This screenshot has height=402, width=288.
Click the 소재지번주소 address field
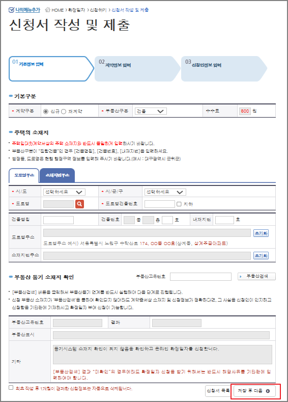tap(147, 256)
